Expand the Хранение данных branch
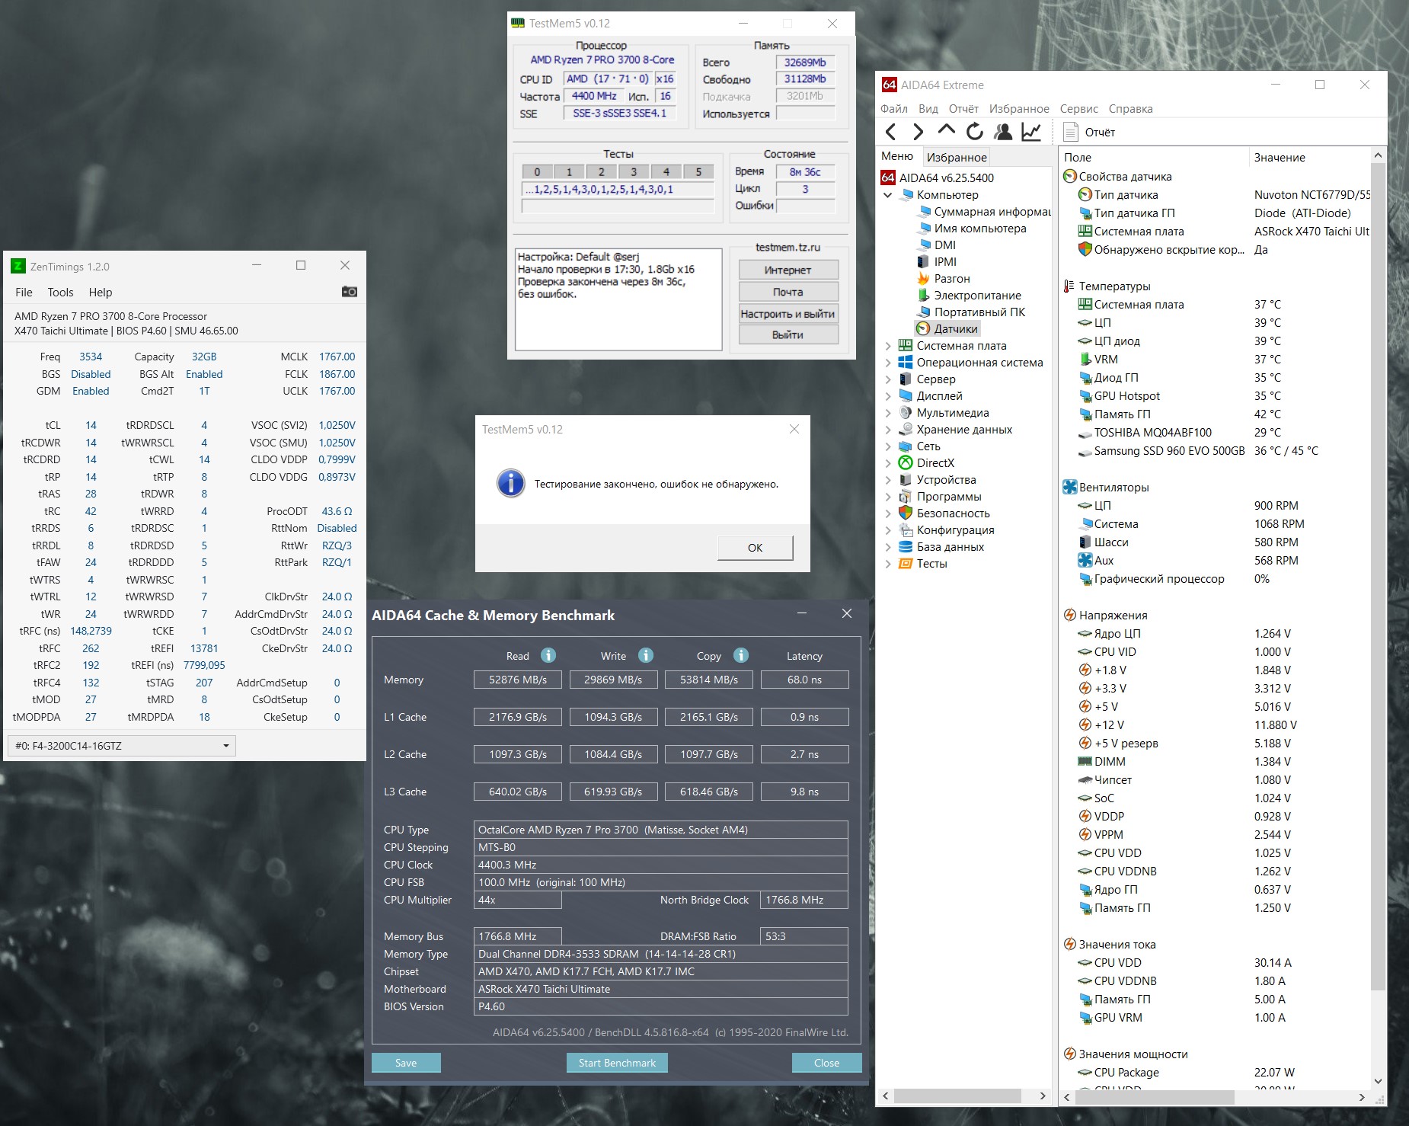1409x1126 pixels. [887, 430]
